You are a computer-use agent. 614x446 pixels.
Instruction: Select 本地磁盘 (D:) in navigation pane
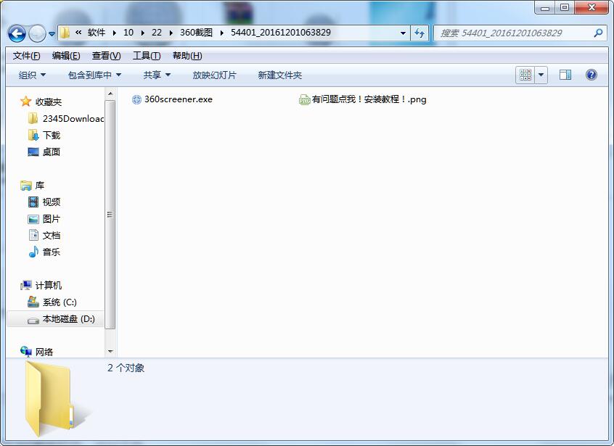[68, 319]
